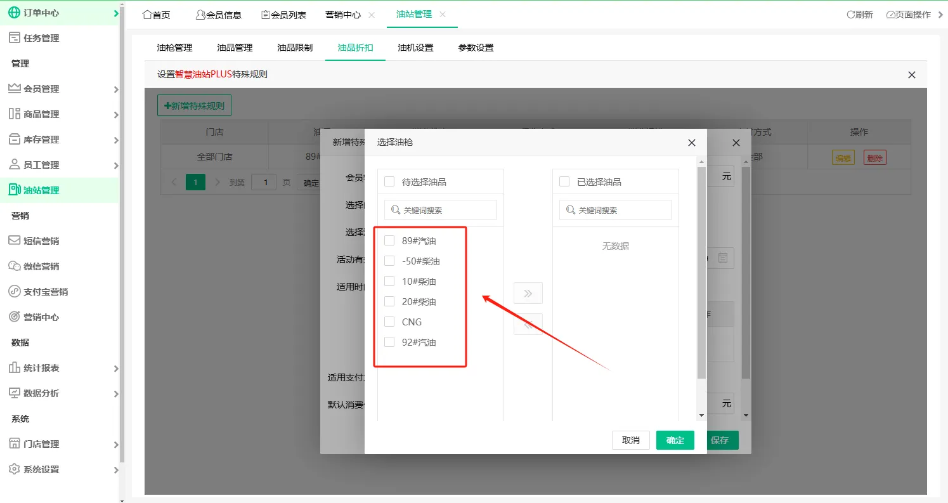Close the 新增特殊规则 dialog with X
The width and height of the screenshot is (948, 503).
(x=736, y=143)
